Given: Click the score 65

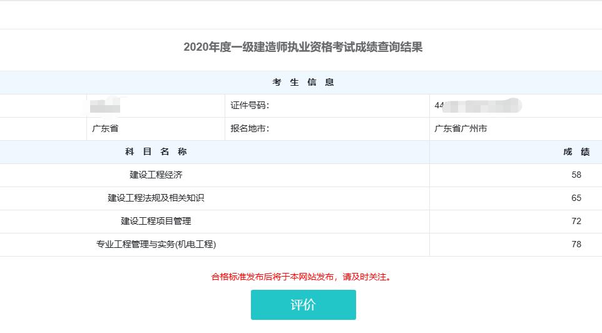Looking at the screenshot, I should [x=576, y=198].
